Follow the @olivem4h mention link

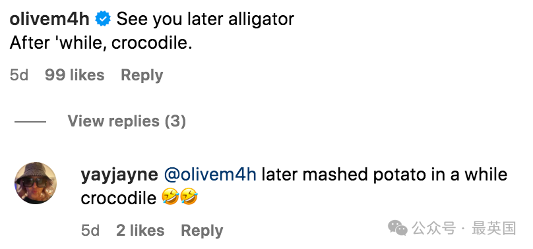210,175
